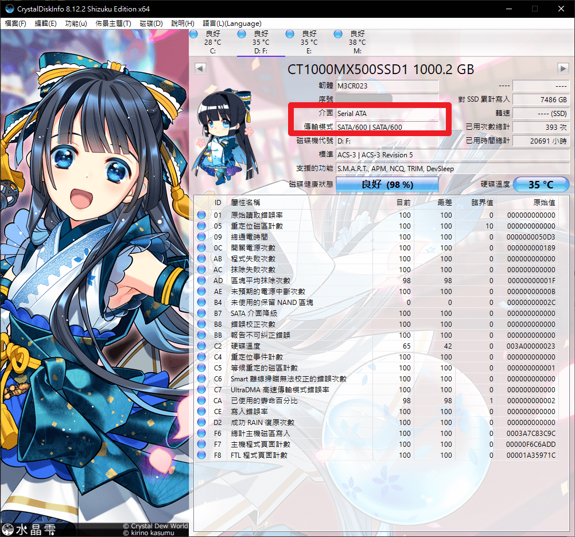This screenshot has height=537, width=575.
Task: Click the firmware field M3CR023
Action: pyautogui.click(x=387, y=86)
